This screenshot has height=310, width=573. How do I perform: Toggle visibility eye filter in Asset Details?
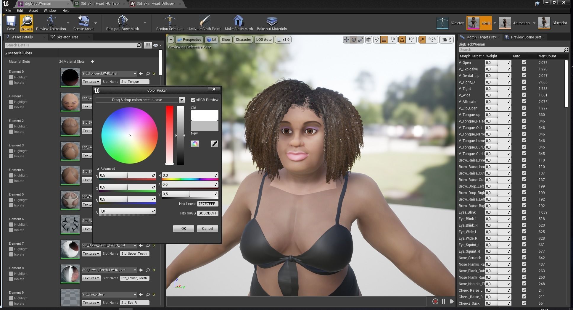coord(157,45)
